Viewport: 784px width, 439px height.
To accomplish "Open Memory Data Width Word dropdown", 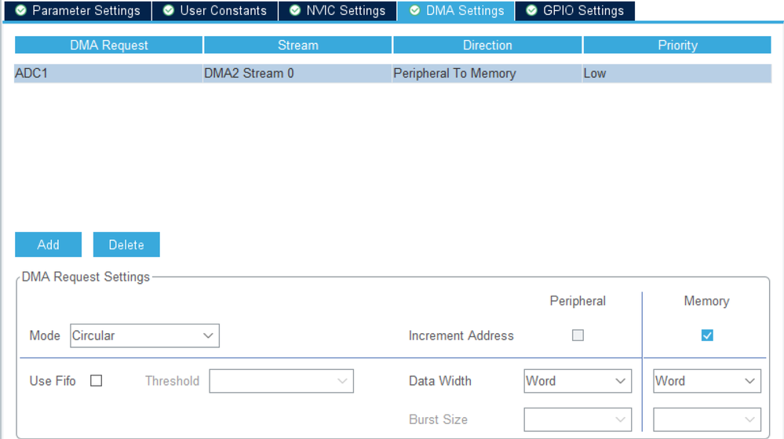I will 707,381.
